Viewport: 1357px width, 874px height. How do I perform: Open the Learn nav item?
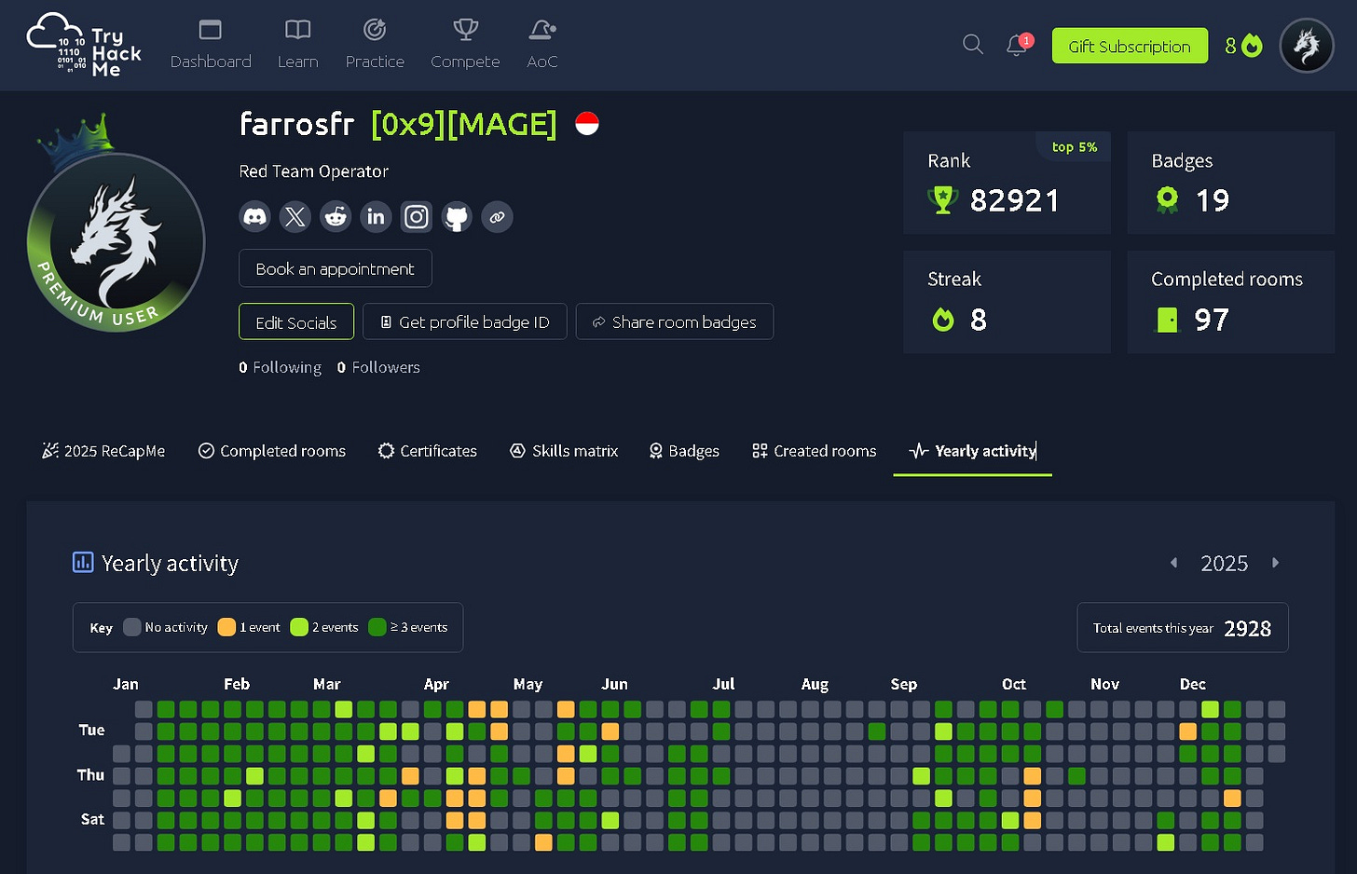[298, 45]
